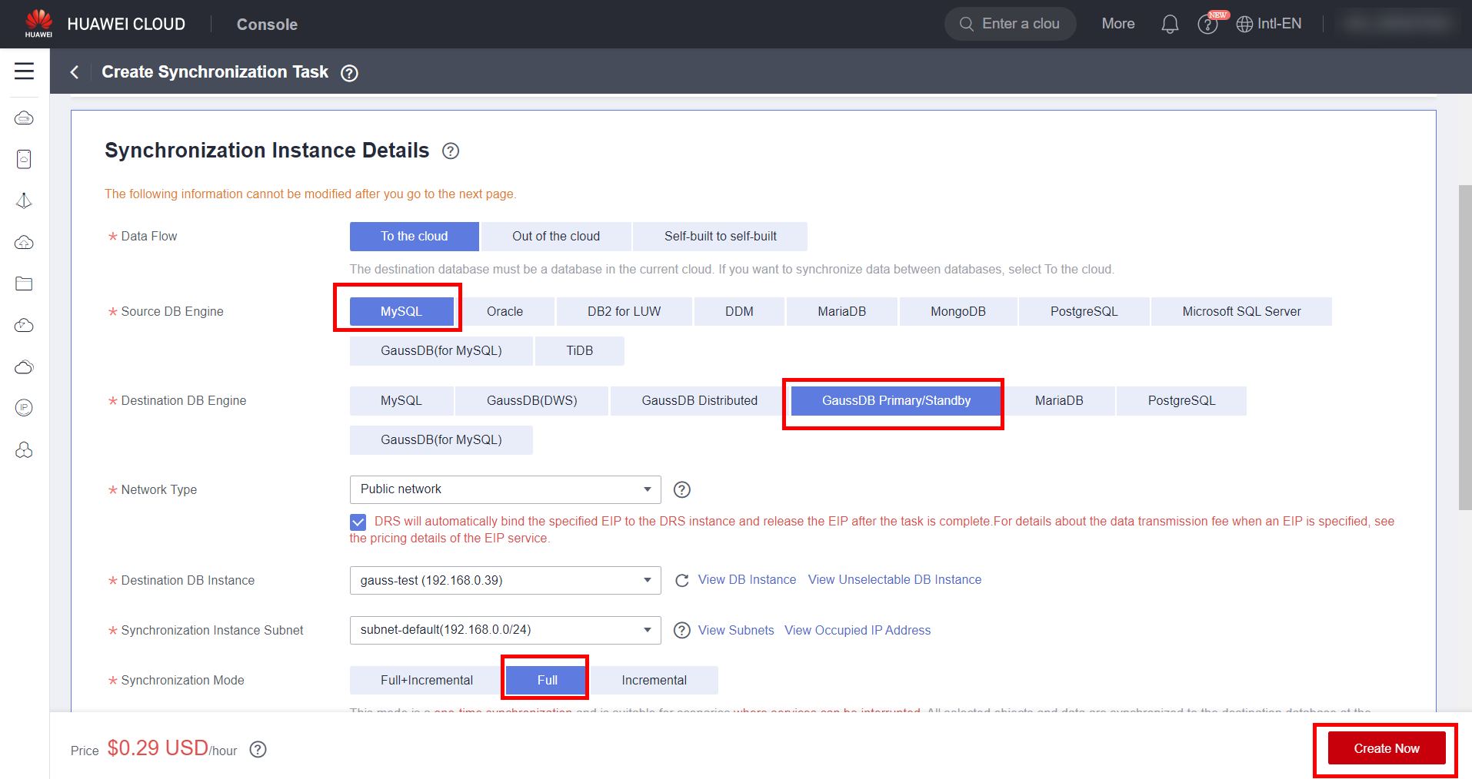The image size is (1472, 779).
Task: Select Full+Incremental synchronization mode
Action: (x=426, y=681)
